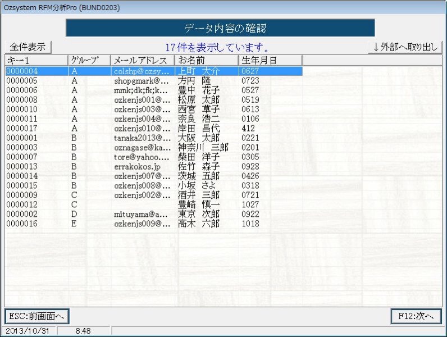The height and width of the screenshot is (337, 447).
Task: Click email cell shopgmark@...
Action: tap(142, 81)
